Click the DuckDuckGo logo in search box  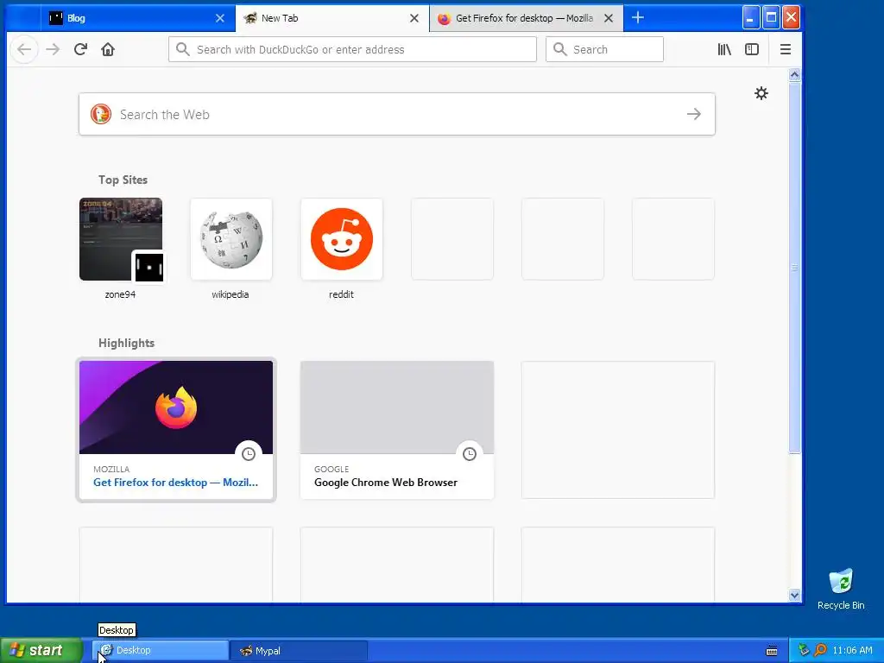click(101, 115)
